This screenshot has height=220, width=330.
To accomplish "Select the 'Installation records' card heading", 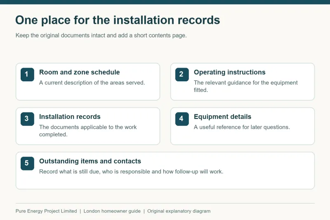I will [70, 117].
